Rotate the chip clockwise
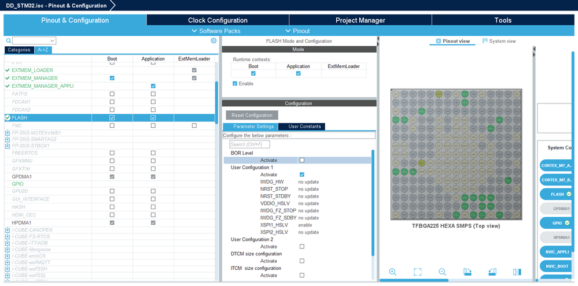The height and width of the screenshot is (286, 578). tap(467, 272)
